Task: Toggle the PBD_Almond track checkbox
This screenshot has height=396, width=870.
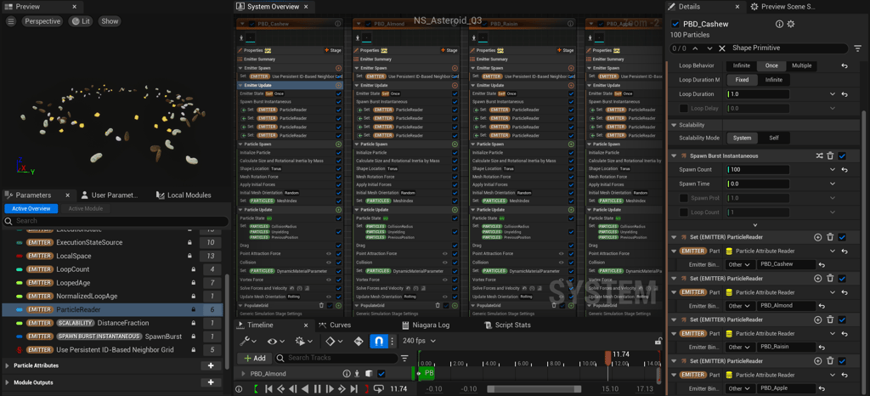Action: pos(381,373)
